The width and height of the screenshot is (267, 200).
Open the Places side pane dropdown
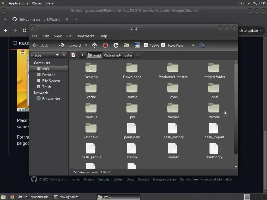click(x=45, y=55)
